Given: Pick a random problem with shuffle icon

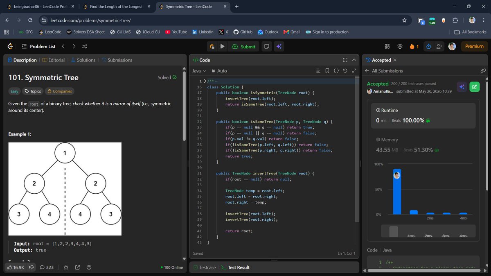Looking at the screenshot, I should 84,46.
